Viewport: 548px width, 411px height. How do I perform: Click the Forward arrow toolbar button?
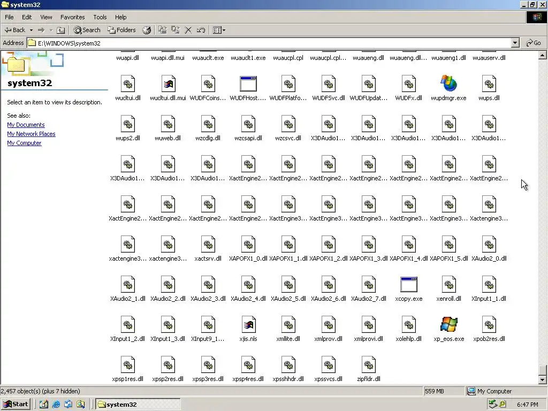click(41, 30)
